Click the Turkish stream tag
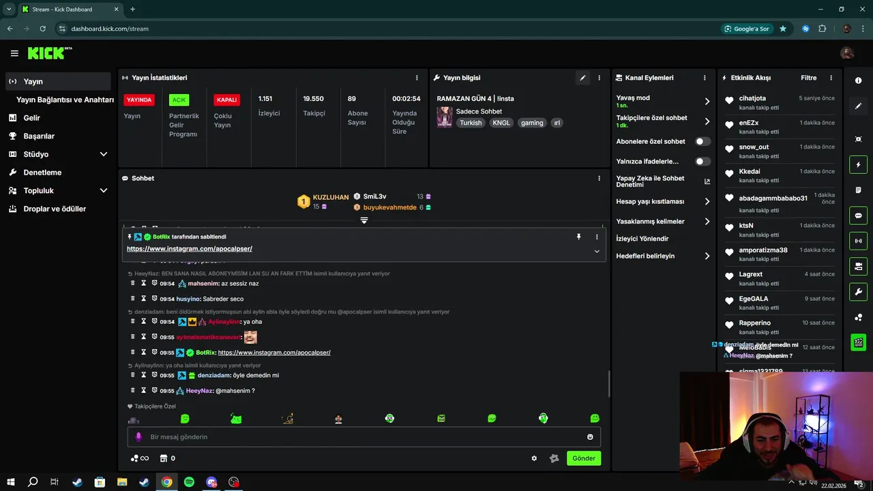The width and height of the screenshot is (873, 491). (x=471, y=123)
